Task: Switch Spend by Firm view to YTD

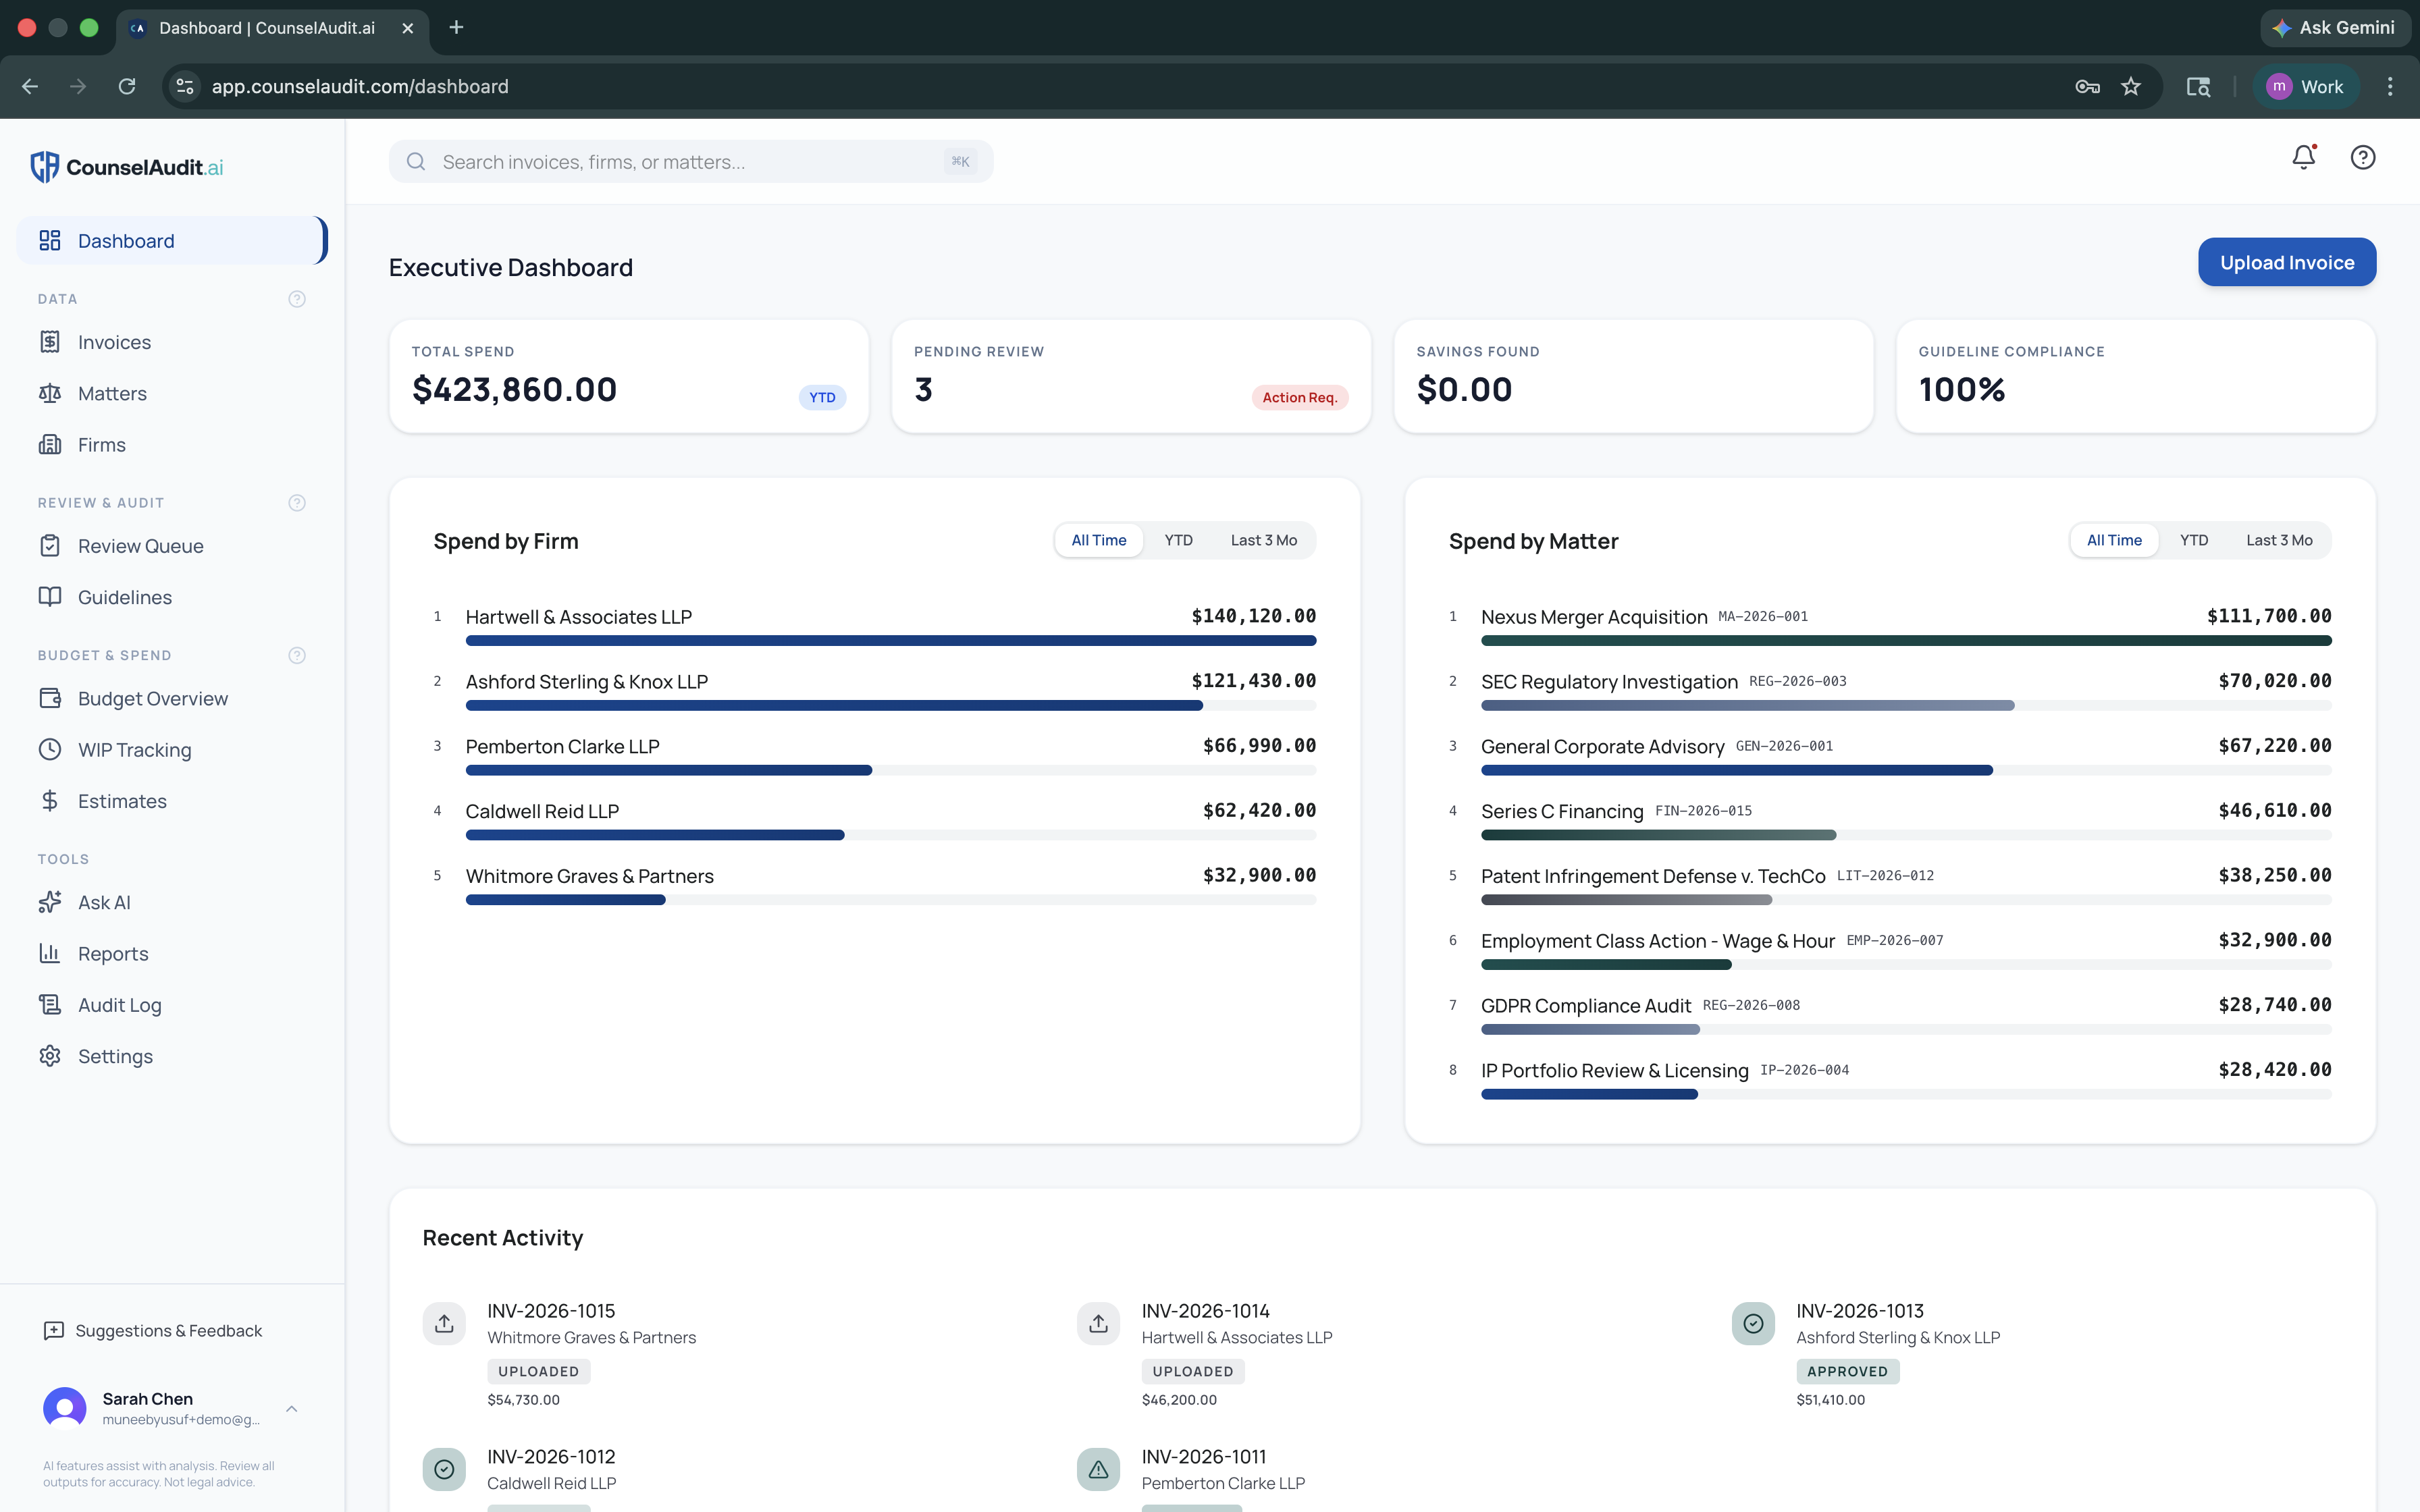Action: tap(1178, 540)
